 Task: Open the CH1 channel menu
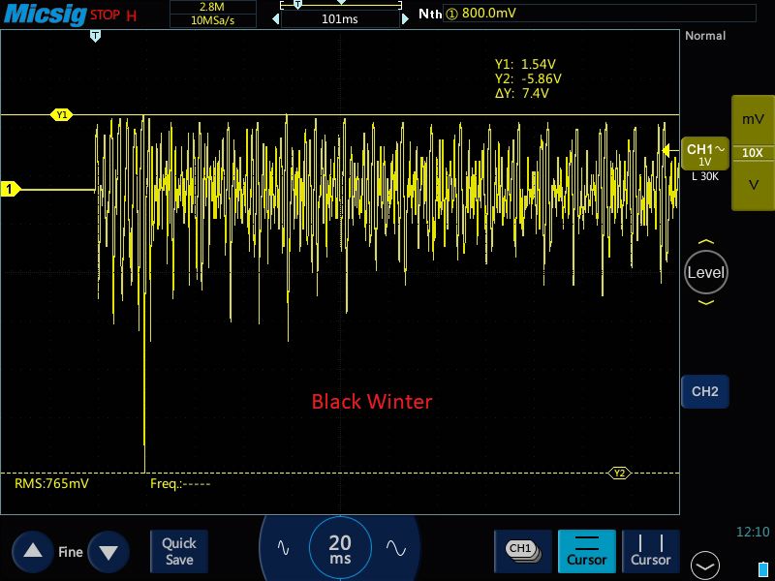click(x=704, y=156)
